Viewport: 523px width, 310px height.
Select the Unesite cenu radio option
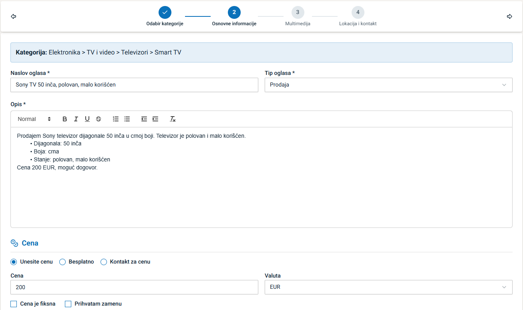click(14, 262)
